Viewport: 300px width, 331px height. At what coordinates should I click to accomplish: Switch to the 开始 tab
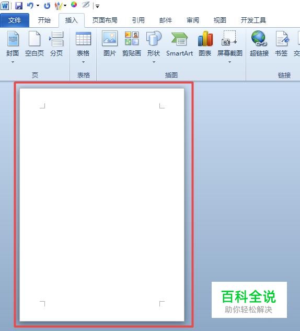click(x=44, y=20)
